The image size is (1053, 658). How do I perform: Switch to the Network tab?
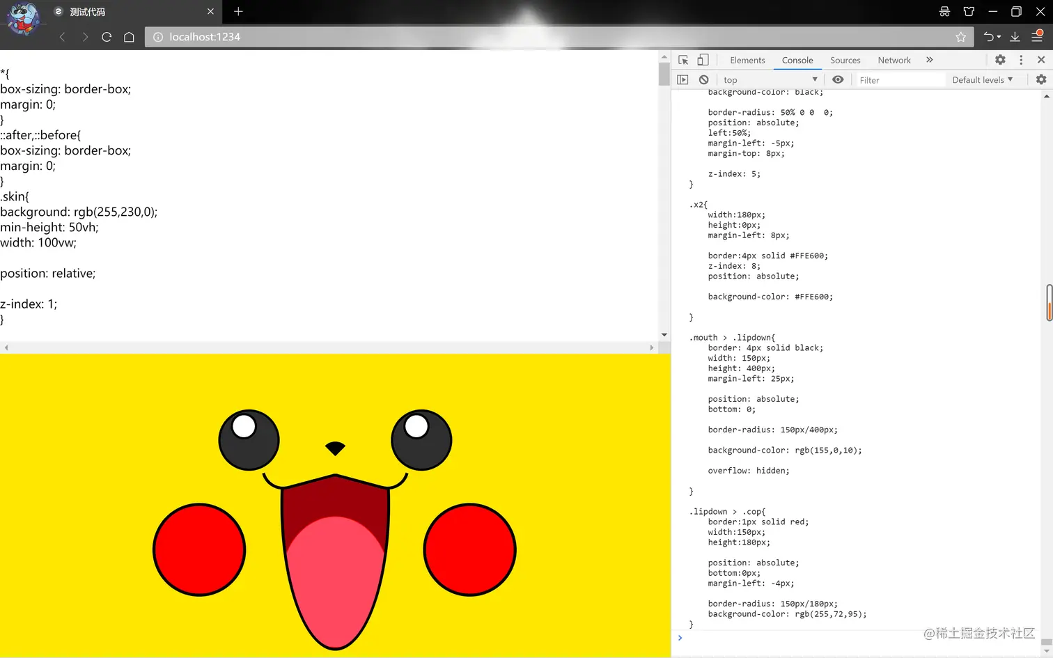pyautogui.click(x=894, y=61)
